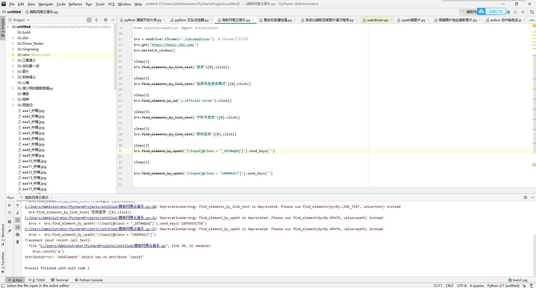The width and height of the screenshot is (536, 288).
Task: Open Search Everywhere magnifier icon
Action: (532, 12)
